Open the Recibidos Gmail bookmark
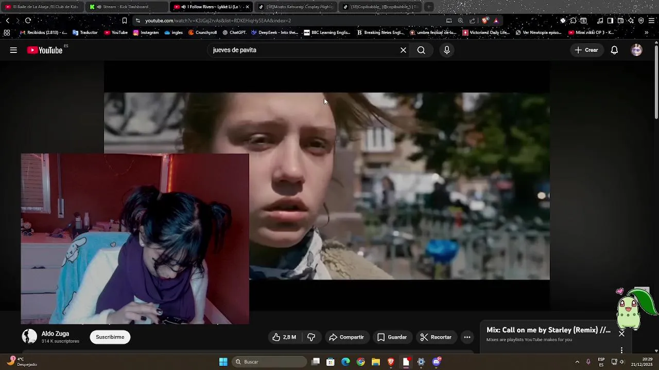The height and width of the screenshot is (370, 659). (43, 32)
